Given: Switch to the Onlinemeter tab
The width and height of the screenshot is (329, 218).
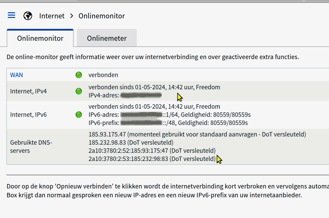Looking at the screenshot, I should click(x=106, y=38).
